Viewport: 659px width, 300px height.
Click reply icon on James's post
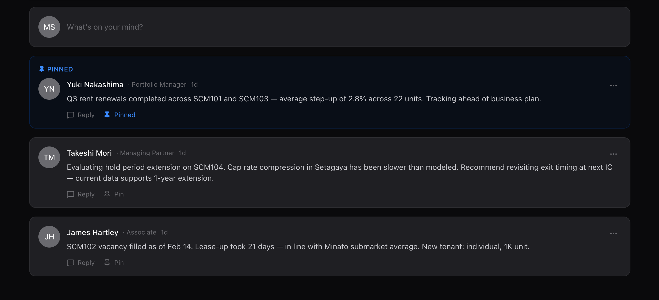click(71, 263)
